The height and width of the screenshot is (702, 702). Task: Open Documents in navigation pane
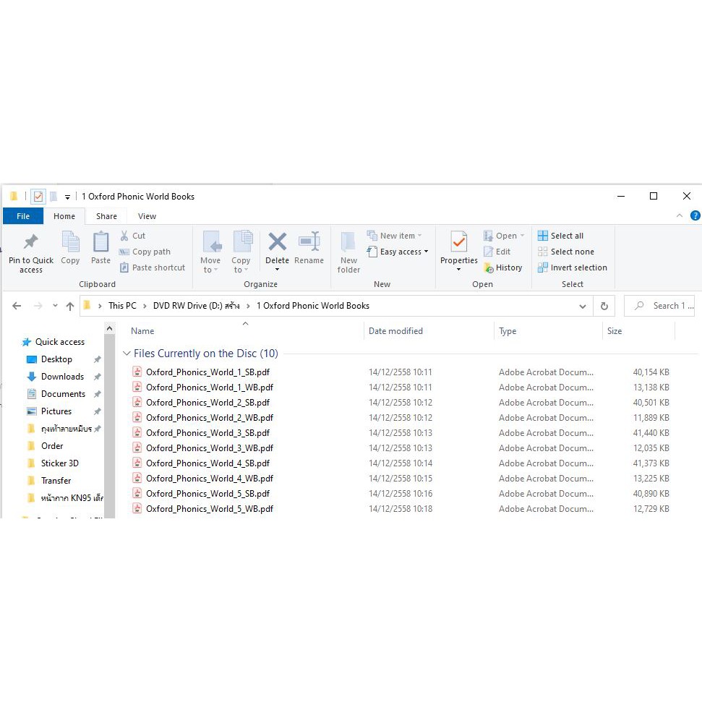(56, 394)
